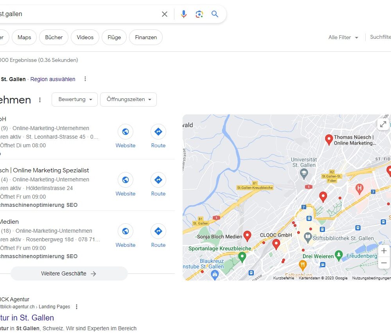This screenshot has width=391, height=333.
Task: Switch to the Videos tab
Action: click(85, 37)
